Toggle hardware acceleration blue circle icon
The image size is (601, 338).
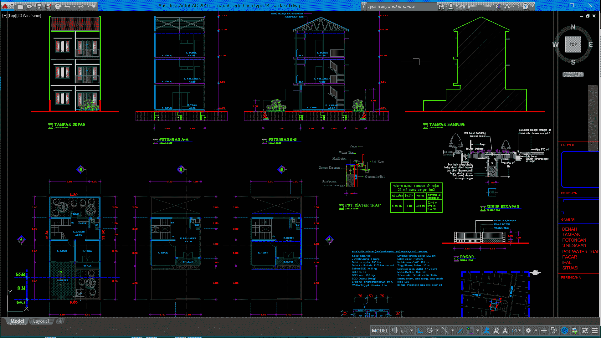pos(565,330)
